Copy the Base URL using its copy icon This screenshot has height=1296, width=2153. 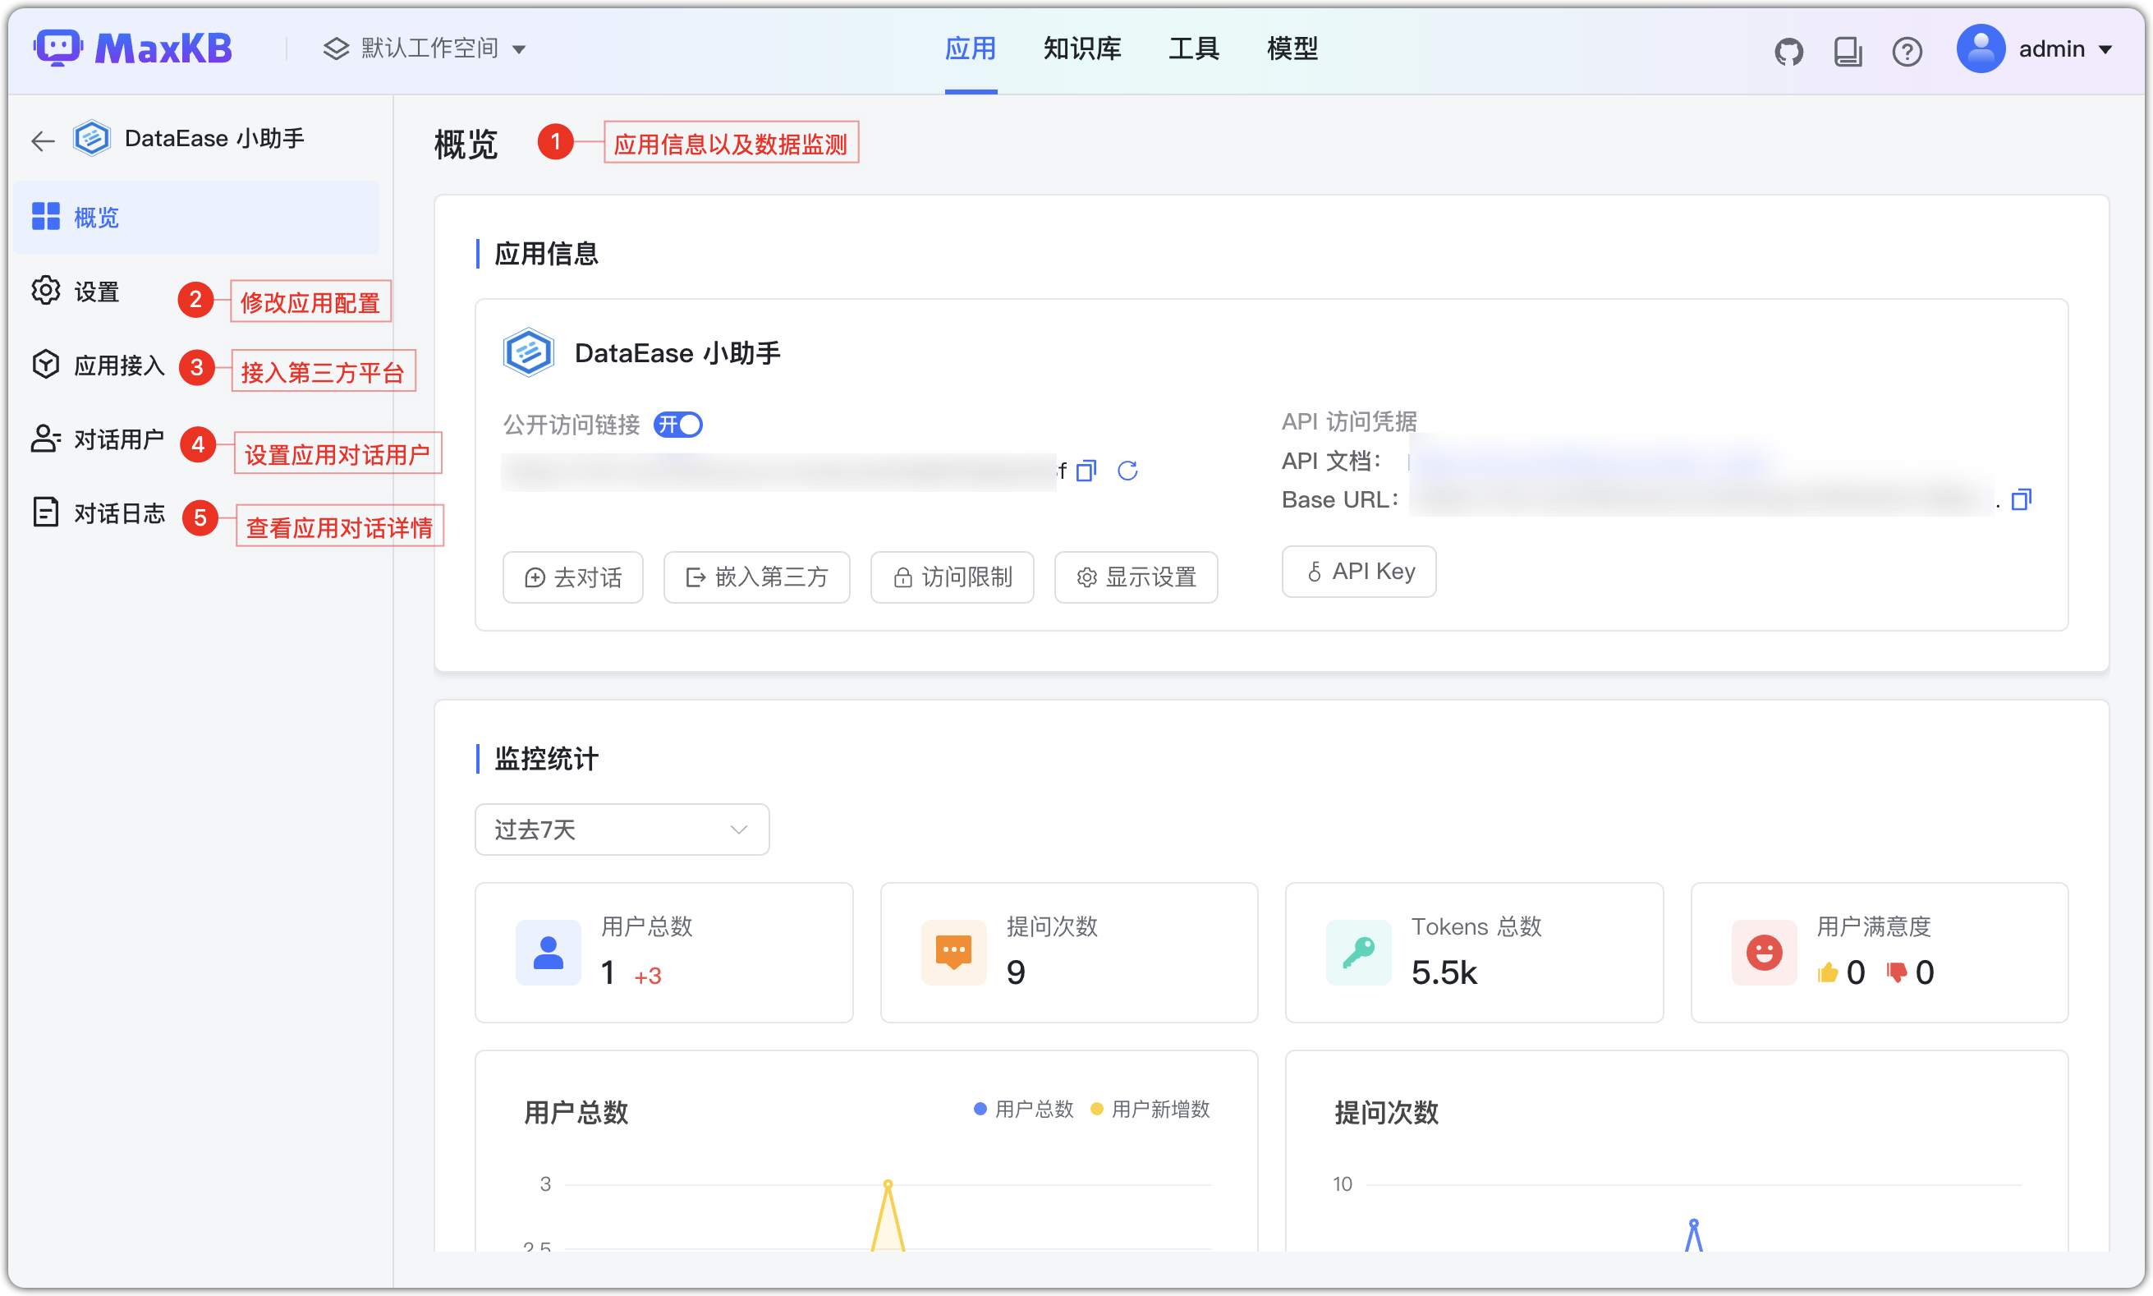click(x=2023, y=499)
